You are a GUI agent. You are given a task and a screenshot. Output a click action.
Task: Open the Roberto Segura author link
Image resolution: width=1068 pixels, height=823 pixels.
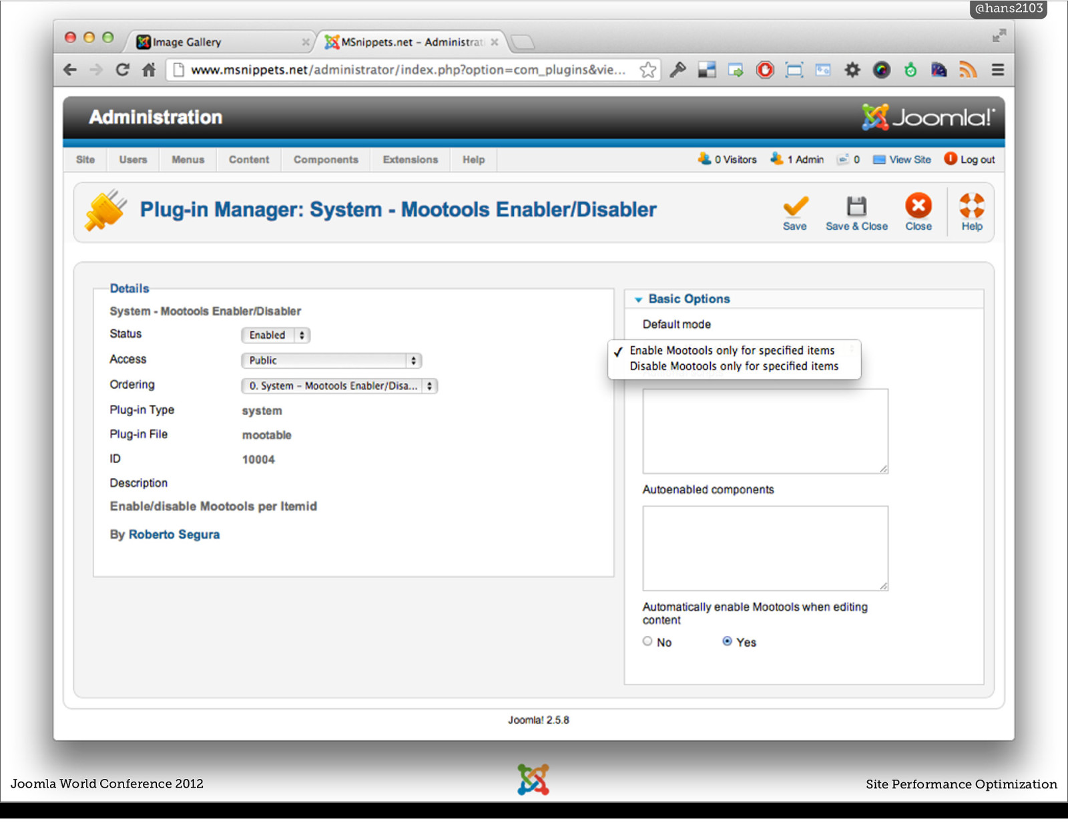[174, 534]
